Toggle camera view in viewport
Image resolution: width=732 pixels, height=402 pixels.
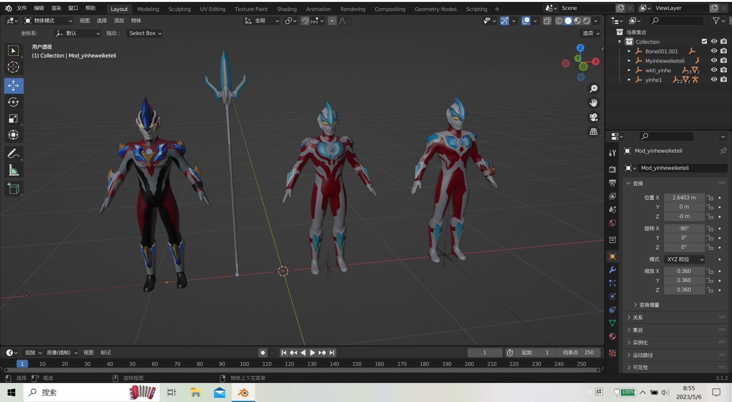coord(594,117)
